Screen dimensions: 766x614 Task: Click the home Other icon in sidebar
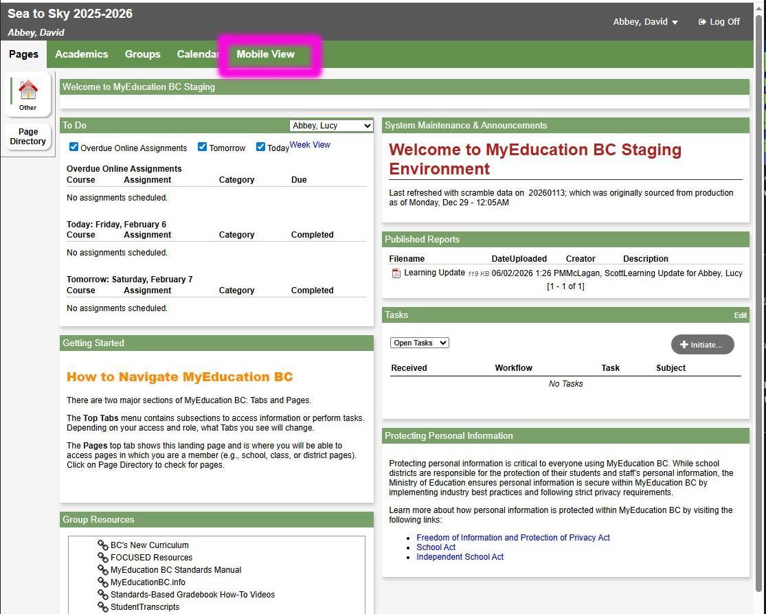pos(27,93)
